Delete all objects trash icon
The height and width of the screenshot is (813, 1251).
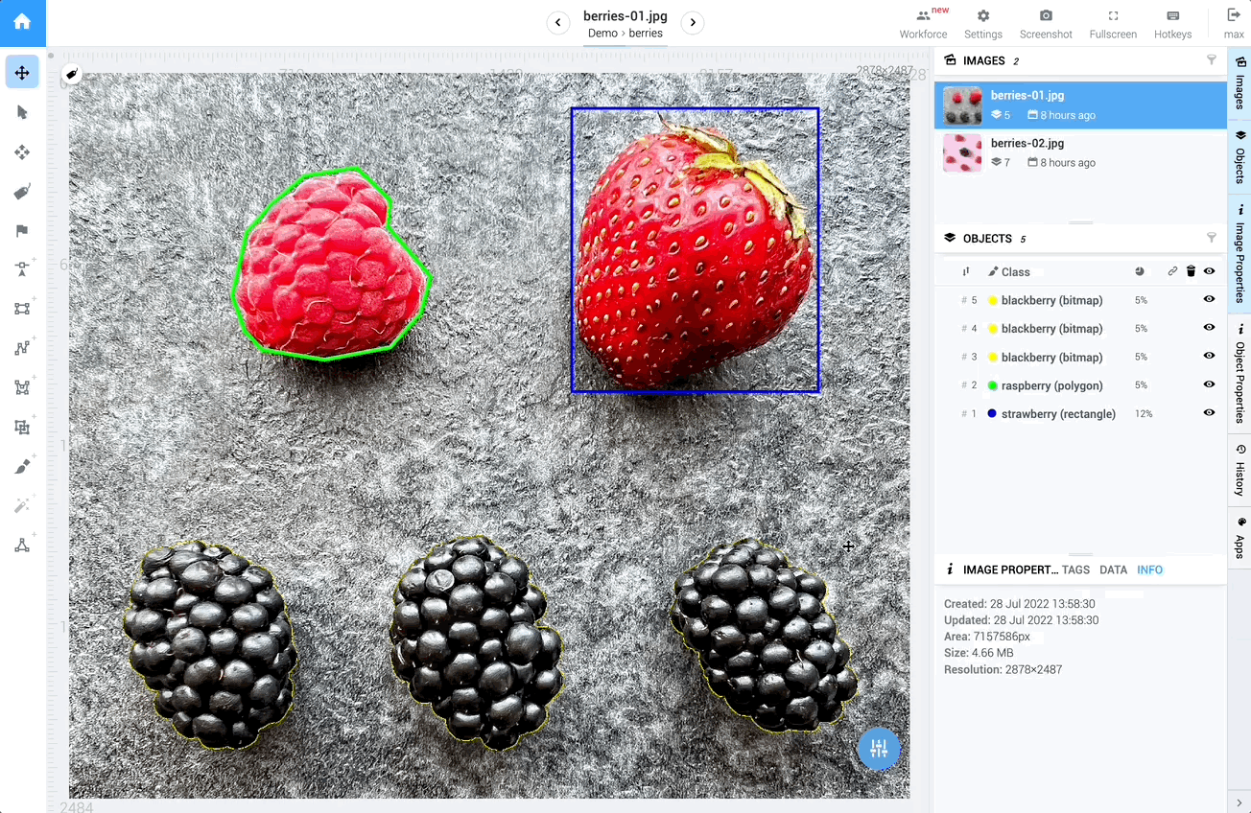(1191, 271)
